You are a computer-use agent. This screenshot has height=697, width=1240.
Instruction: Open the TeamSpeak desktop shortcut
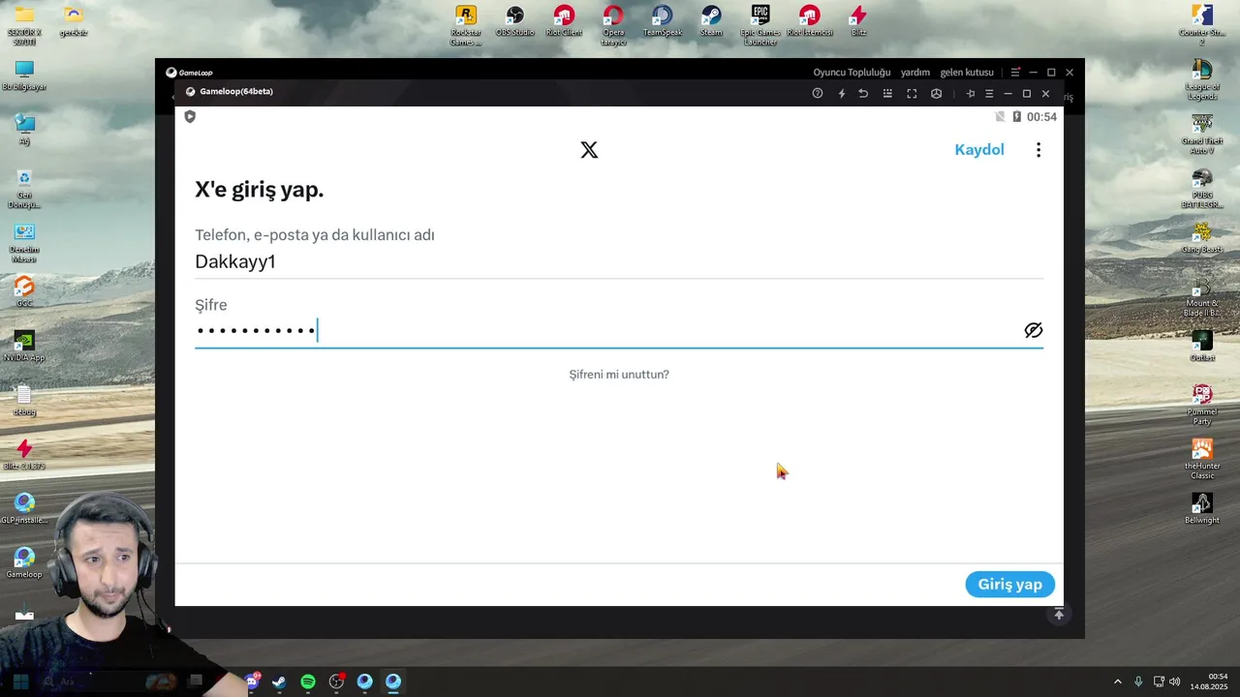pos(663,21)
